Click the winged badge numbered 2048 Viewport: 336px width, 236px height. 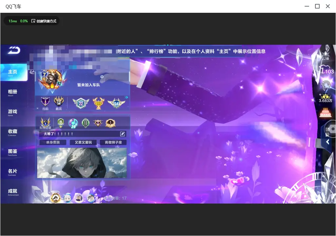(x=116, y=103)
